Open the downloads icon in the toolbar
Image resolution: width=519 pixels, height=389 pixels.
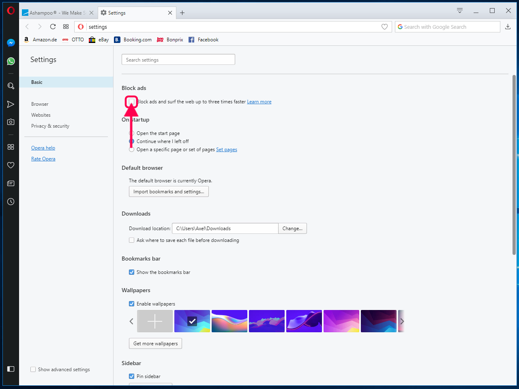[x=508, y=27]
